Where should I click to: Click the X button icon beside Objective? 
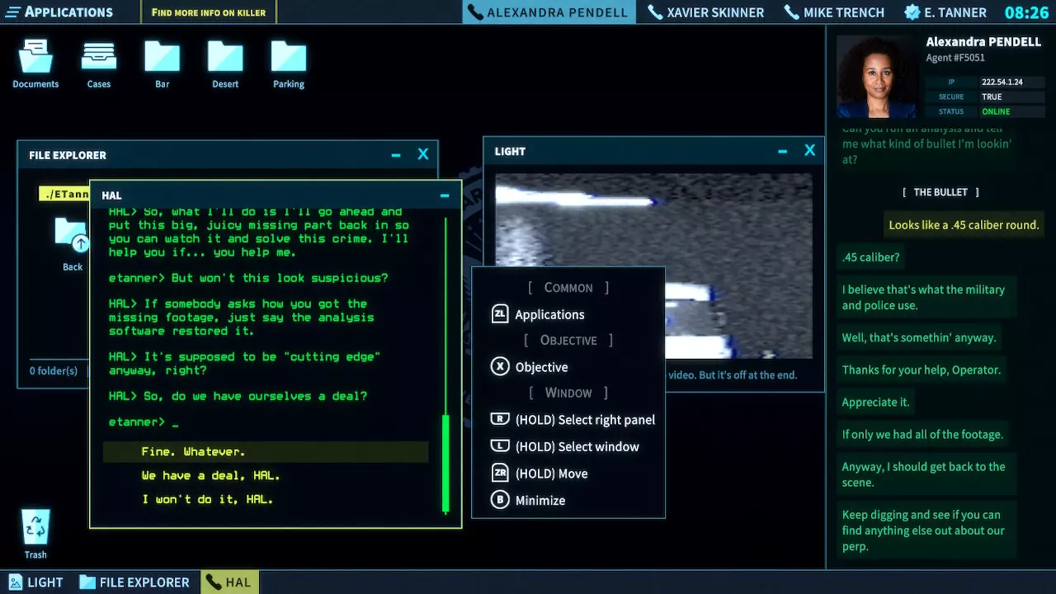500,367
